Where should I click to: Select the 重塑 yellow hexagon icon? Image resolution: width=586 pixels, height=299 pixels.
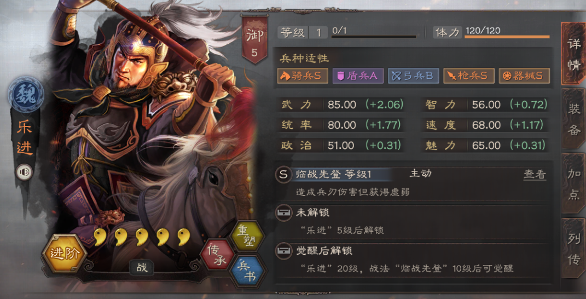tap(246, 237)
